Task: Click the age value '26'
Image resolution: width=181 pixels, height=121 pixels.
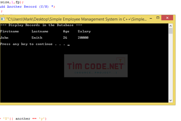Action: click(65, 38)
